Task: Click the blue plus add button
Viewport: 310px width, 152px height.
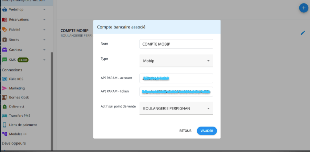Action: tap(303, 8)
